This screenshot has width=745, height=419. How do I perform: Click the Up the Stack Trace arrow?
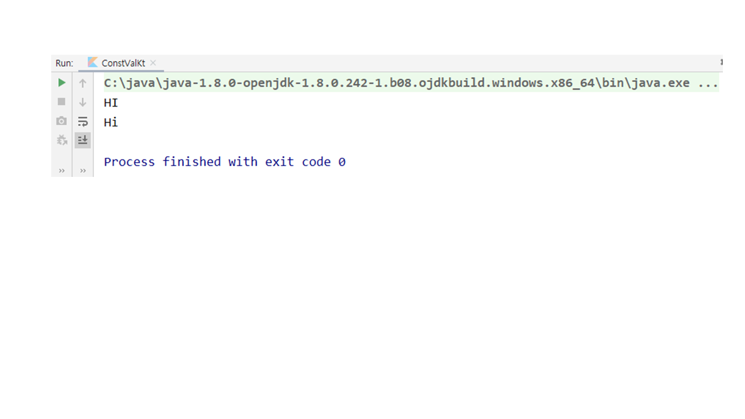click(83, 83)
